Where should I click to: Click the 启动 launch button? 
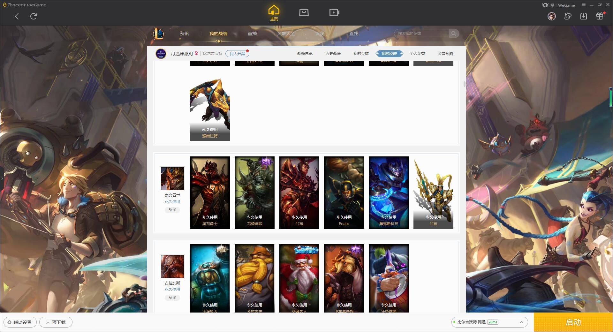(x=573, y=322)
